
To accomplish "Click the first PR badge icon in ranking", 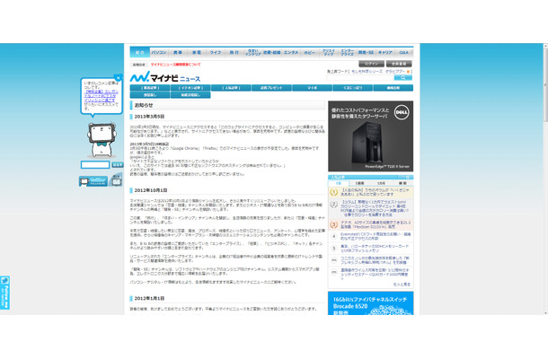I will (334, 260).
